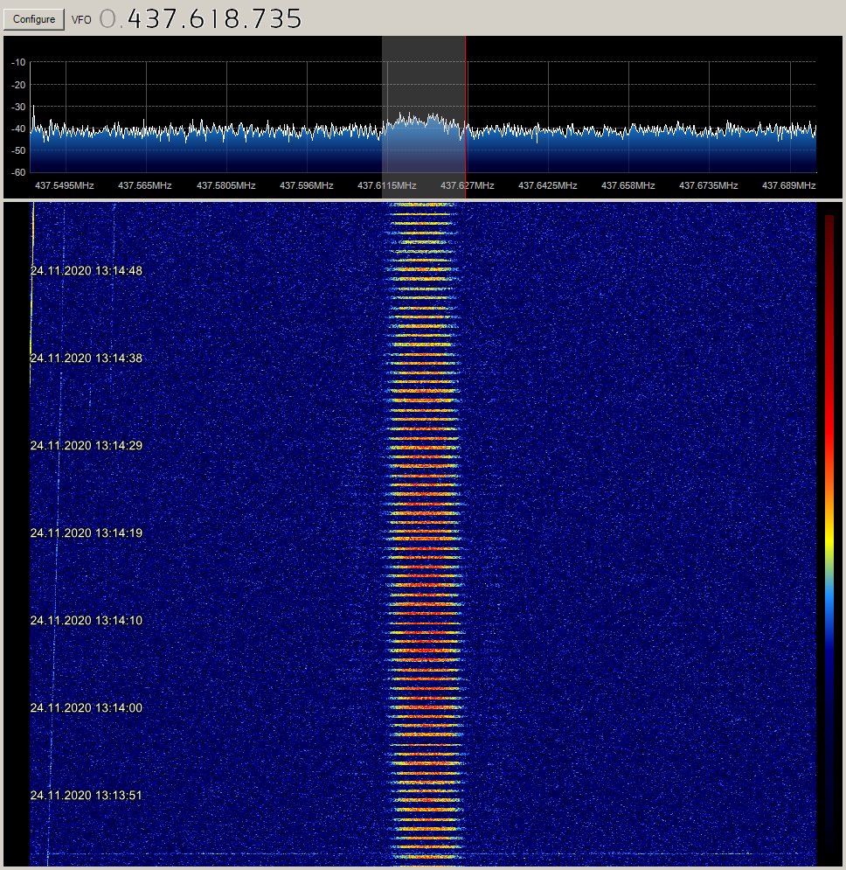Click the -40 dB scale label
846x870 pixels.
click(x=18, y=129)
